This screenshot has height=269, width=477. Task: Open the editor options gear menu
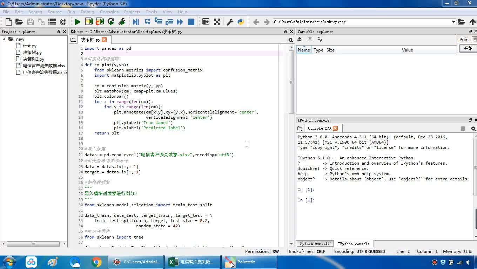click(290, 40)
